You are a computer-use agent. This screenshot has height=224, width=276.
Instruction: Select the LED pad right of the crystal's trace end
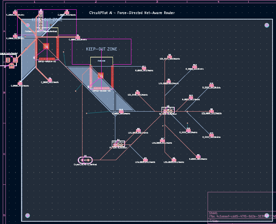[145, 160]
